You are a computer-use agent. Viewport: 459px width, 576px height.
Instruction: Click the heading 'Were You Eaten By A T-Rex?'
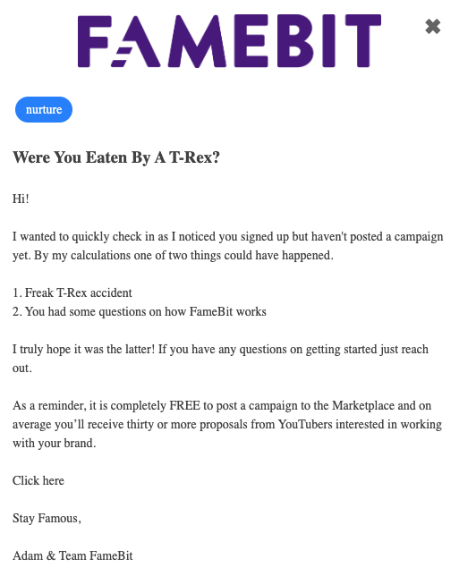116,157
